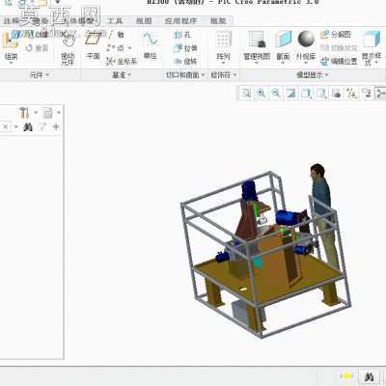This screenshot has height=386, width=386.
Task: Open the 应用程序 applications tab
Action: tap(180, 21)
